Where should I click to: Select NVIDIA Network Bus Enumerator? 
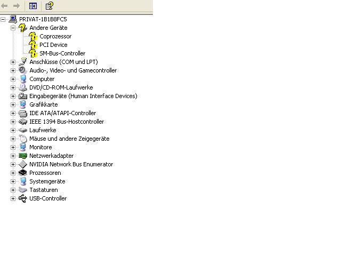(71, 164)
